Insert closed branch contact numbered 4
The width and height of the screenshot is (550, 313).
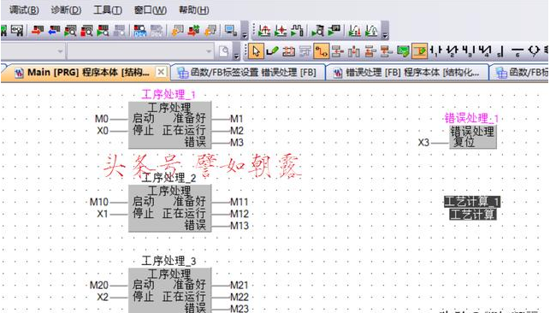coord(485,51)
